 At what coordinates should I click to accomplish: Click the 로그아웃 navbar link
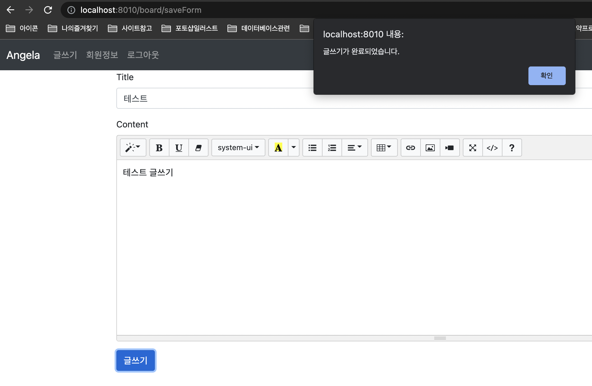pos(143,55)
